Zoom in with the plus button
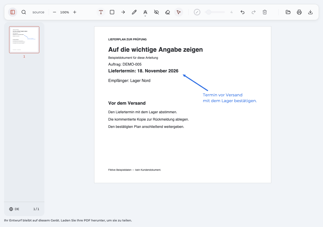The height and width of the screenshot is (227, 323). point(75,12)
